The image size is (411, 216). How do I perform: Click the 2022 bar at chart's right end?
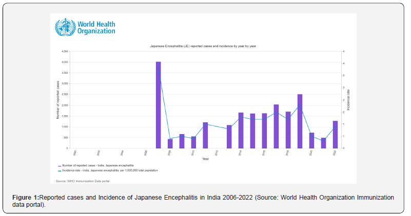coord(335,135)
